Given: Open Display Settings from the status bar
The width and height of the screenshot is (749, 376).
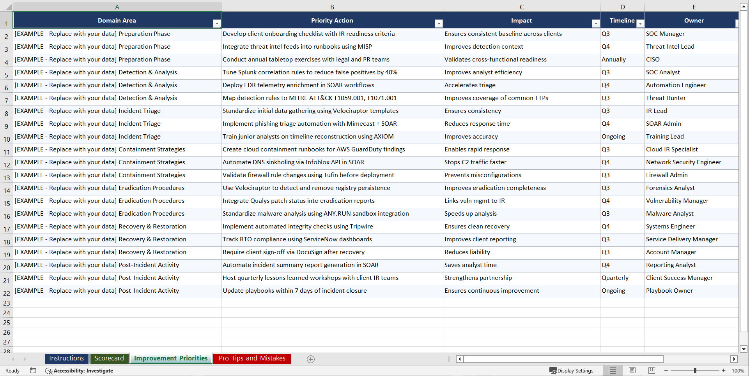Looking at the screenshot, I should pyautogui.click(x=572, y=371).
